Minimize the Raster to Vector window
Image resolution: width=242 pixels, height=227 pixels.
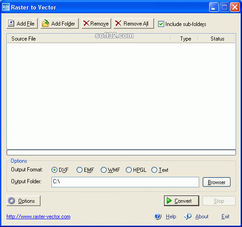tap(214, 7)
